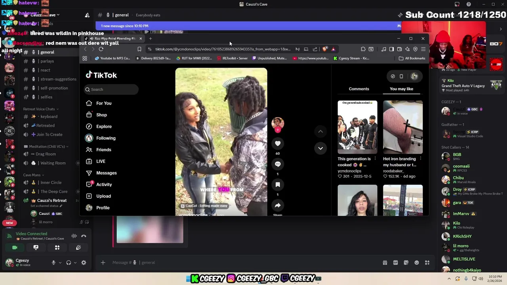Expand headphone output options arrow
The height and width of the screenshot is (285, 507).
click(75, 262)
